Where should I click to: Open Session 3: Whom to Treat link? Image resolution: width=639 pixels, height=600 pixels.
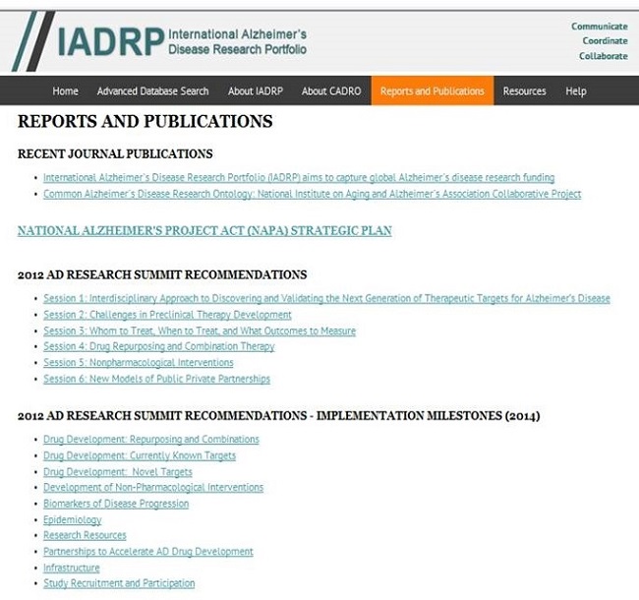(x=200, y=330)
